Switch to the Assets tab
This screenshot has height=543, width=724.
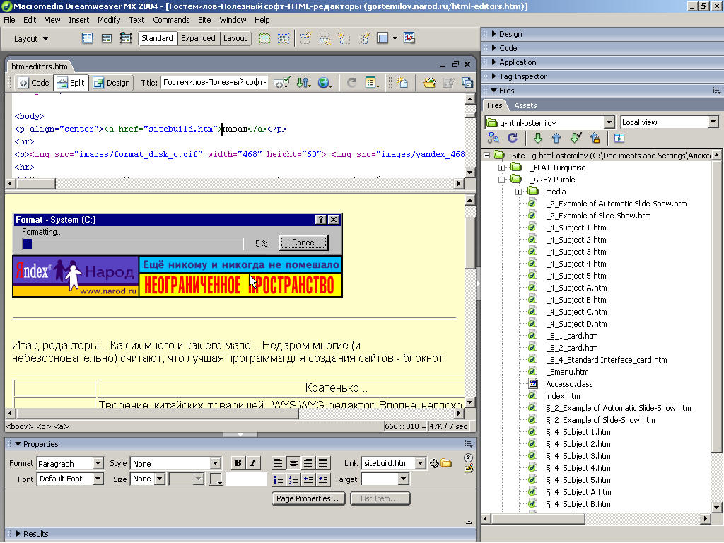[x=525, y=105]
